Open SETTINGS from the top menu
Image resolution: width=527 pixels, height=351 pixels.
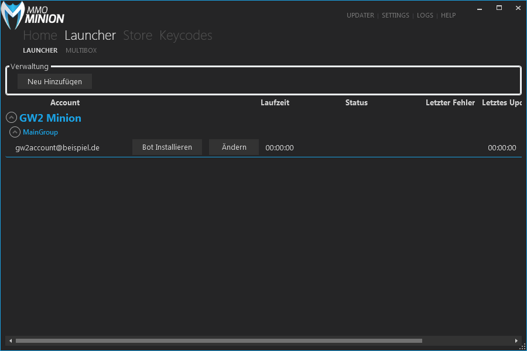tap(395, 16)
